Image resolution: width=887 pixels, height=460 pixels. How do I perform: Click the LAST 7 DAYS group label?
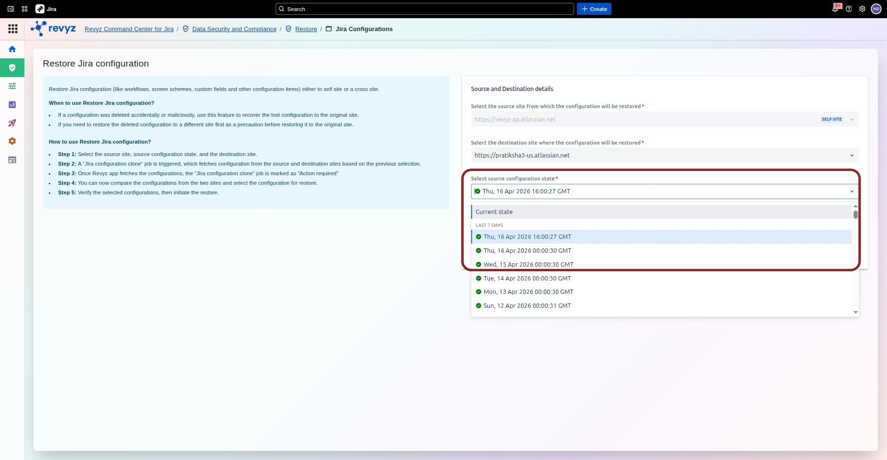tap(489, 225)
